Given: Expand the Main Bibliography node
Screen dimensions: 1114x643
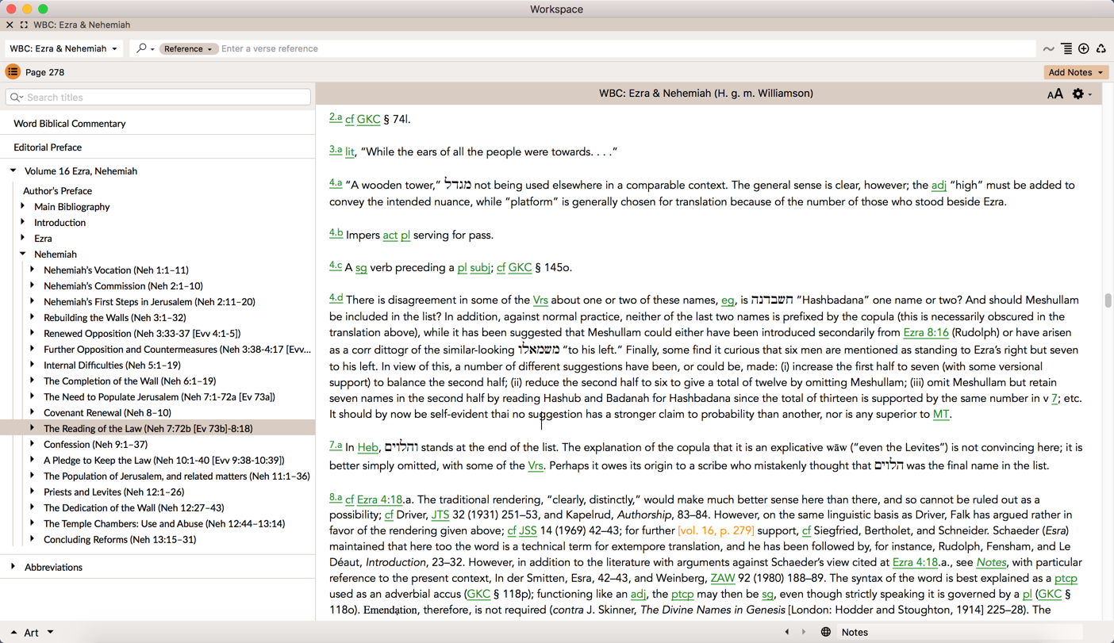Looking at the screenshot, I should click(23, 206).
